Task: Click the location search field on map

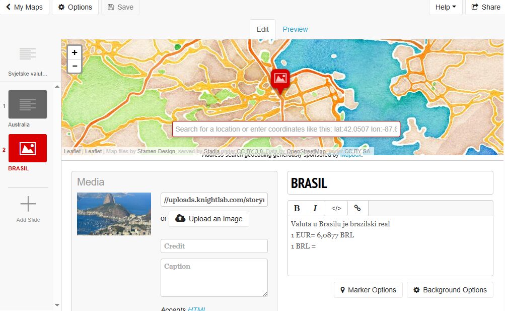Action: (x=286, y=129)
